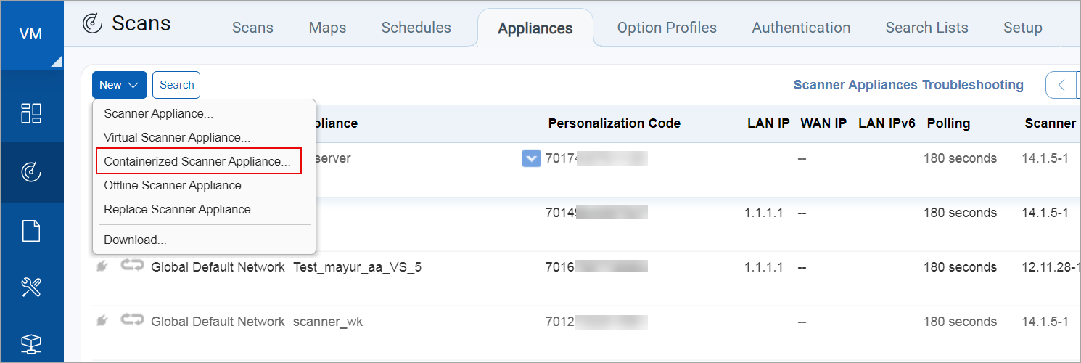Click the link icon in scanner_wk row
Screen dimensions: 1081x363
coord(132,321)
